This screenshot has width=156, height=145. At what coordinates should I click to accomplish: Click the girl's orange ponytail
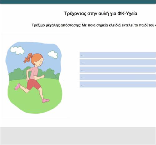27,58
